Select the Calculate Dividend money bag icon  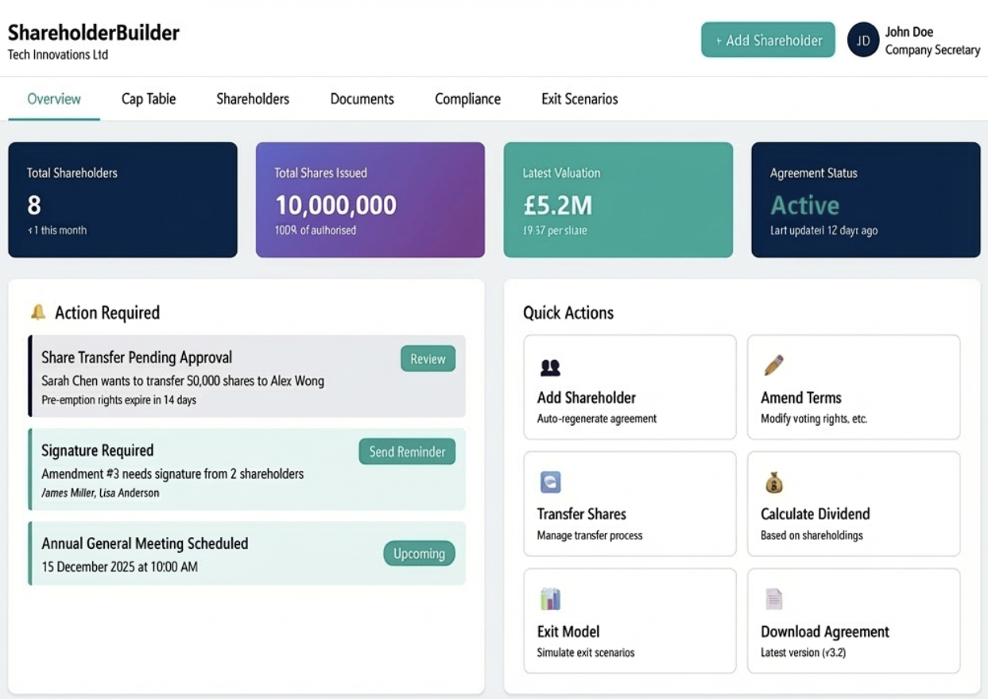[x=774, y=482]
